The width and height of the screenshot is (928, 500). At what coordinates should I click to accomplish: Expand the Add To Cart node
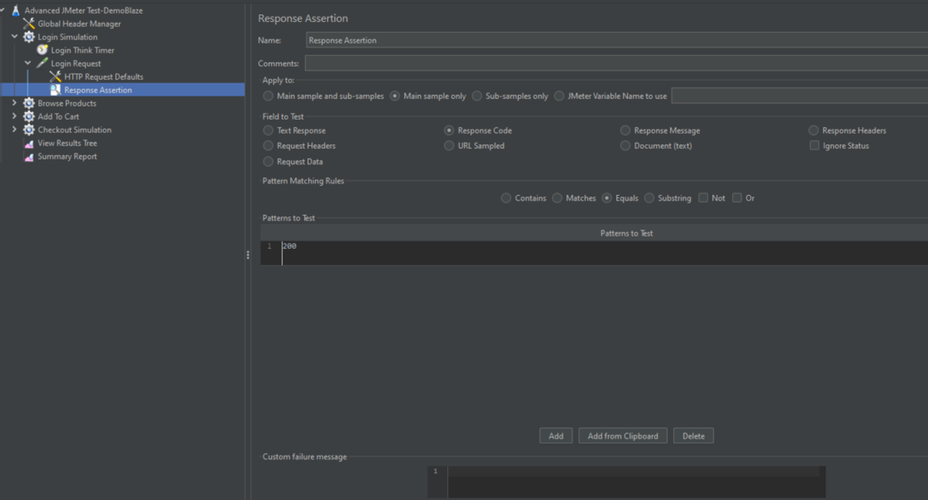(x=15, y=117)
